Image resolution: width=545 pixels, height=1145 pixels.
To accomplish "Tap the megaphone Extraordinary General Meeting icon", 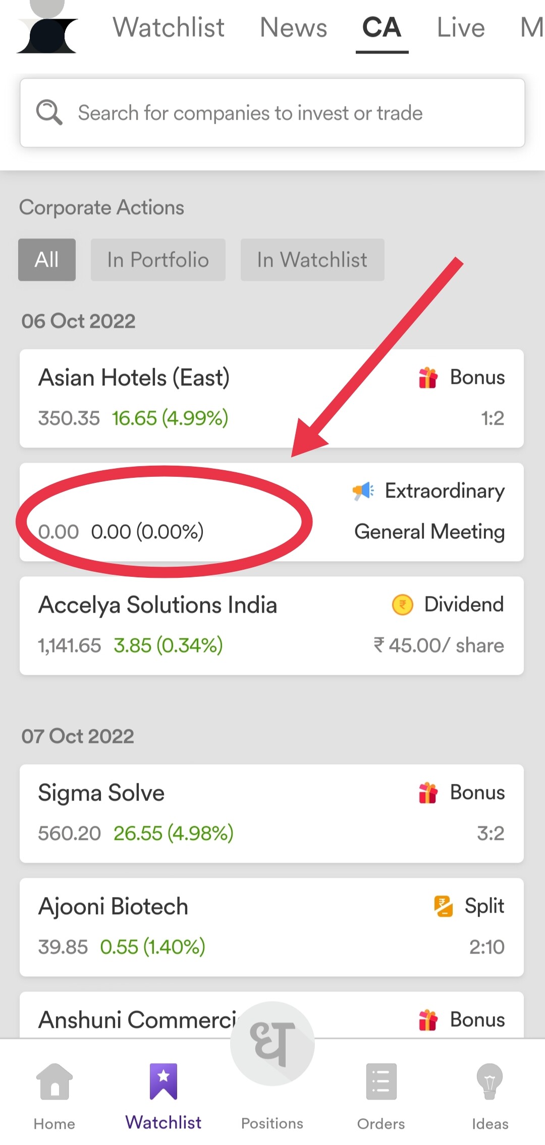I will click(363, 491).
